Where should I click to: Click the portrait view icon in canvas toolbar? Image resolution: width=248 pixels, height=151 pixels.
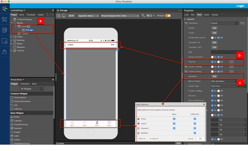tap(59, 16)
